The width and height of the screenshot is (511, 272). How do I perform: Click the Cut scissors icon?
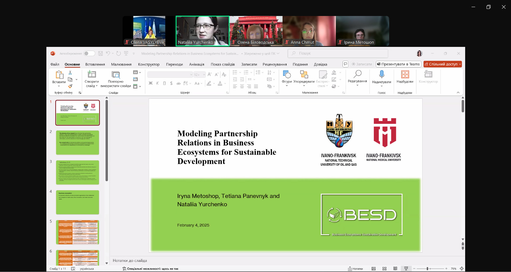pos(70,72)
